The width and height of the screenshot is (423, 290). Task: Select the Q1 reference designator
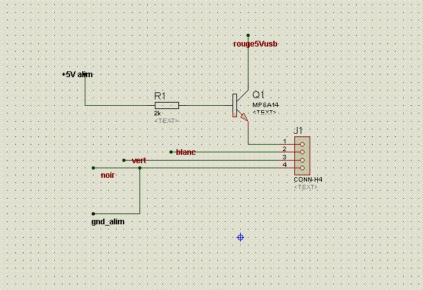pos(258,95)
